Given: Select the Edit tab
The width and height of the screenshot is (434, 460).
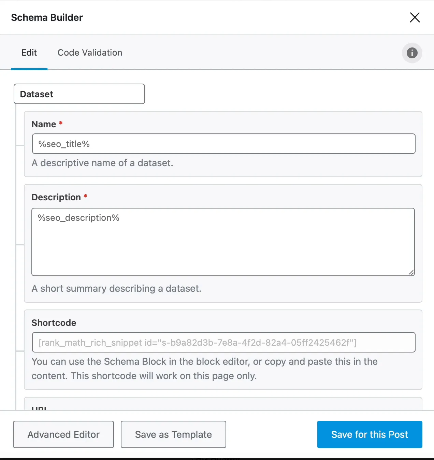Looking at the screenshot, I should click(x=29, y=53).
